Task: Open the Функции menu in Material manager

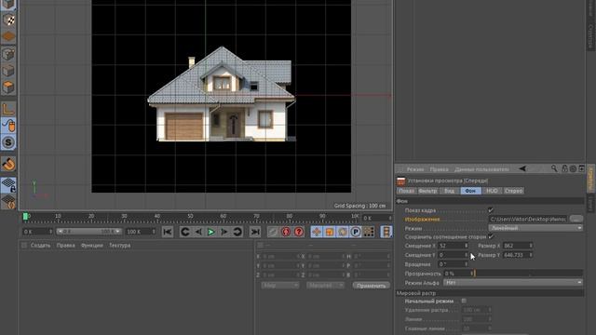Action: [92, 246]
